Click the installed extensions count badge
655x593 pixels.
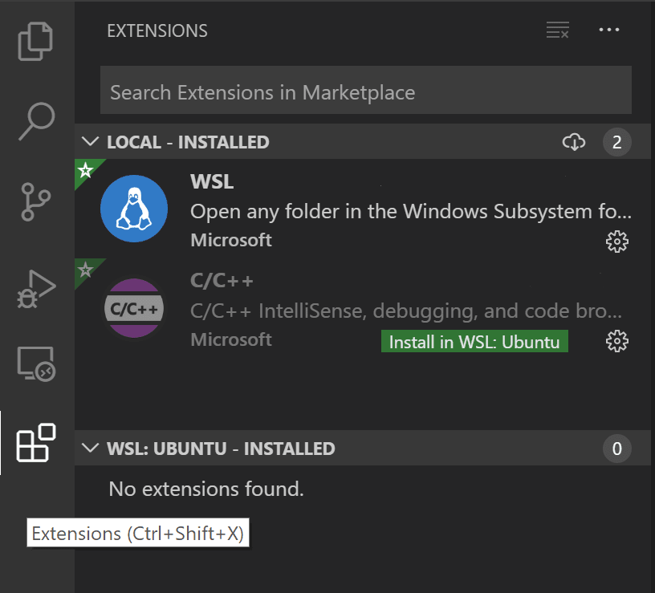(x=617, y=141)
